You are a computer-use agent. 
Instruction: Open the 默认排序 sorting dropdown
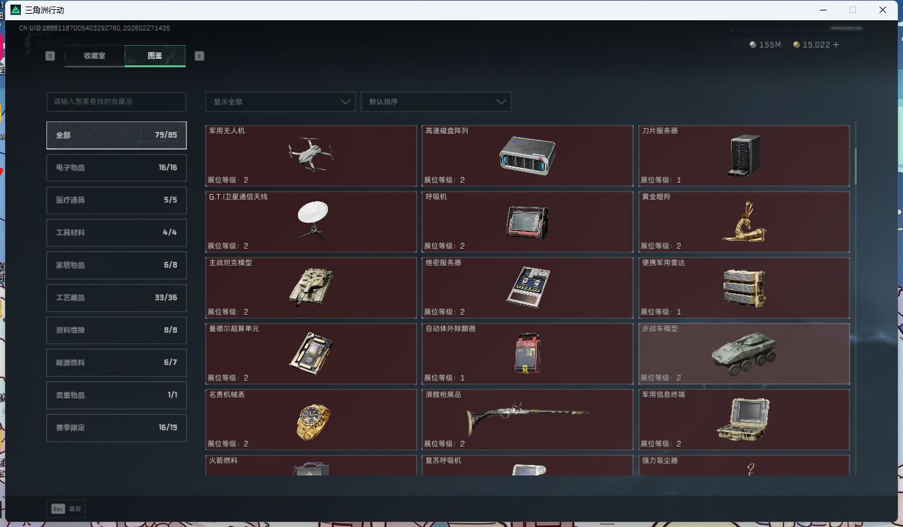point(436,102)
